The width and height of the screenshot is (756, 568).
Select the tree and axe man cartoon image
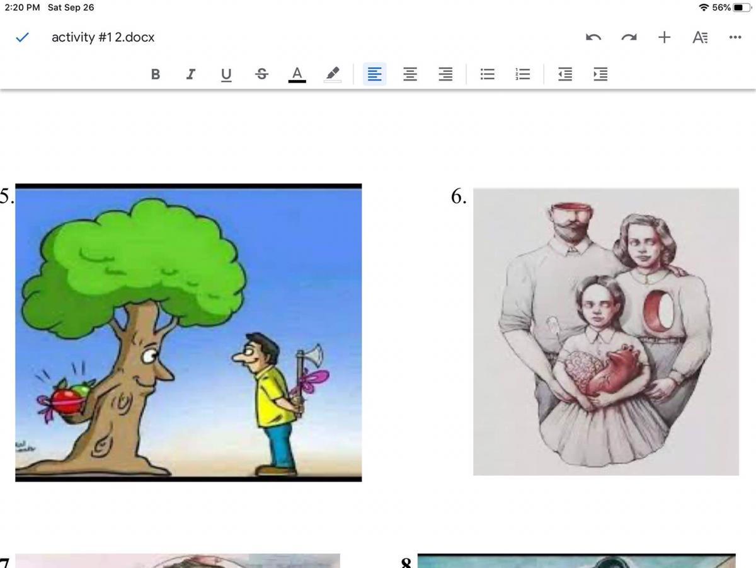point(188,332)
